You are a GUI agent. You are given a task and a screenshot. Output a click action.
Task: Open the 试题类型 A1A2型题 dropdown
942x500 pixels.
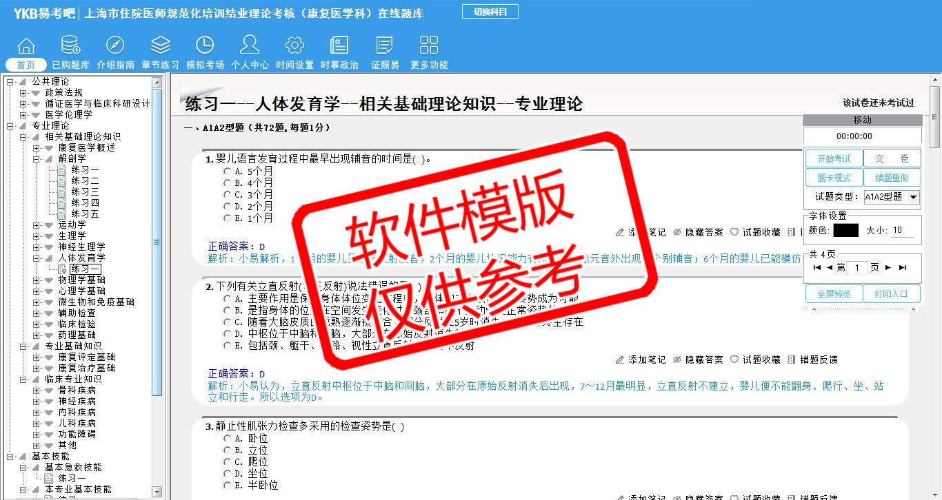892,197
